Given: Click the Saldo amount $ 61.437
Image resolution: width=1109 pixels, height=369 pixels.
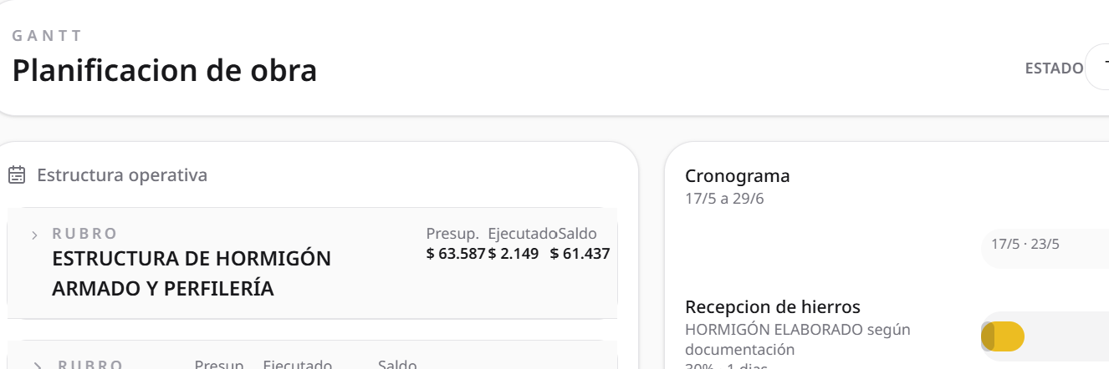Looking at the screenshot, I should (580, 254).
